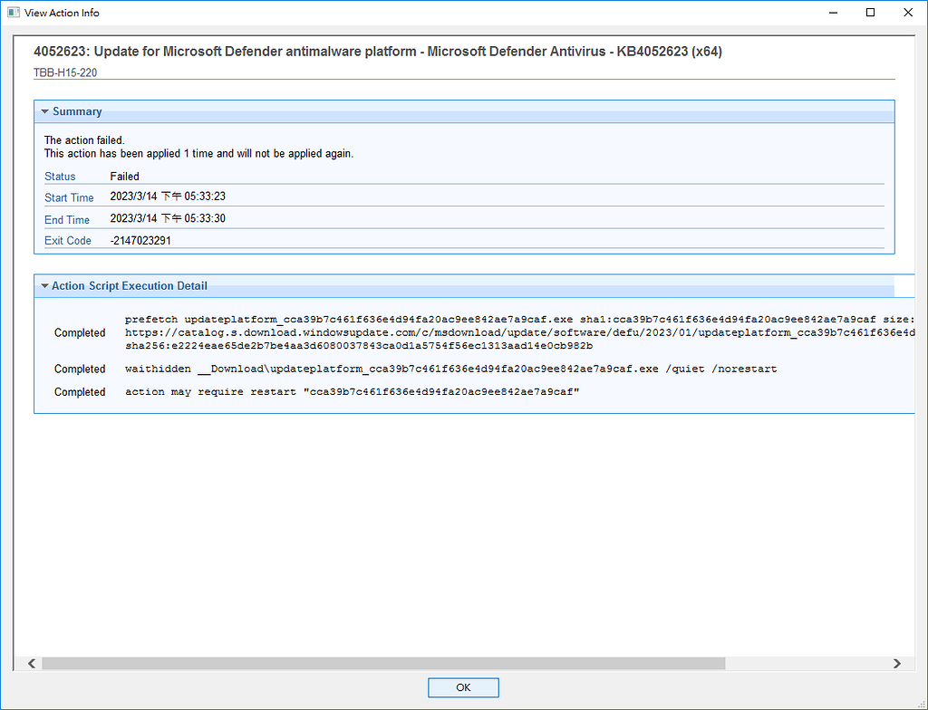Click the Completed label beside the prefetch command
Viewport: 928px width, 710px height.
coord(80,332)
